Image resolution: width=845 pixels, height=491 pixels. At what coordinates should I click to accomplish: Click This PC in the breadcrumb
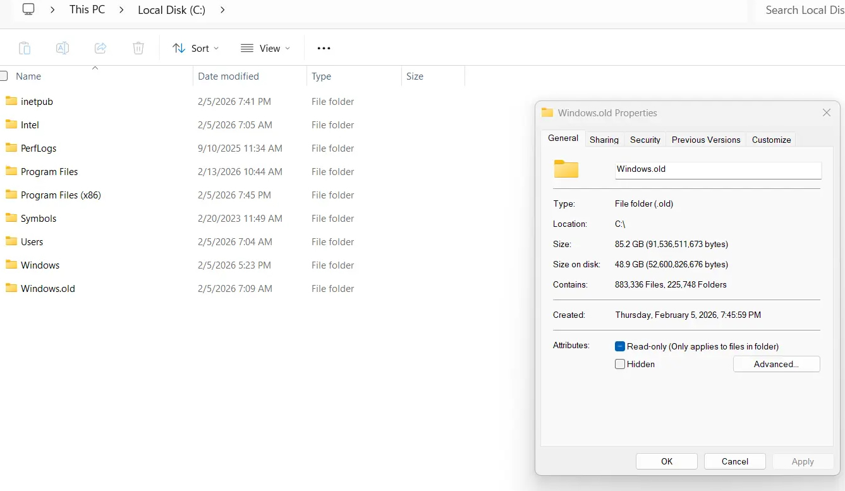tap(87, 9)
